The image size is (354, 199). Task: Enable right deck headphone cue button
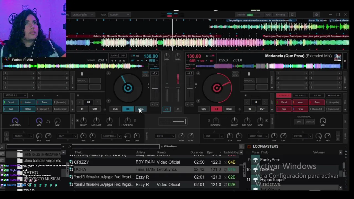[x=178, y=109]
